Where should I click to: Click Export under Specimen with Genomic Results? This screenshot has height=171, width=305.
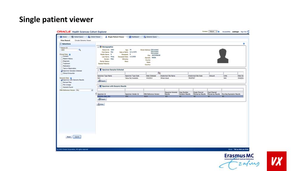pyautogui.click(x=102, y=99)
